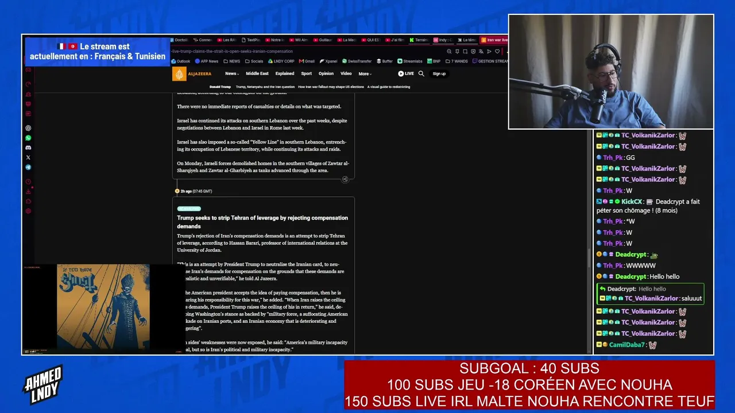The width and height of the screenshot is (735, 413).
Task: Open X (Twitter) in the browser sidebar
Action: point(28,157)
